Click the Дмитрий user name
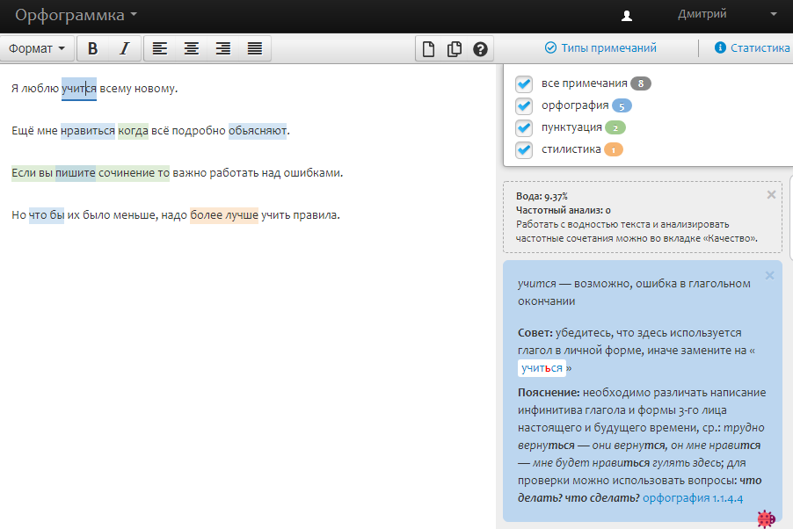Screen dimensions: 793x529 702,14
